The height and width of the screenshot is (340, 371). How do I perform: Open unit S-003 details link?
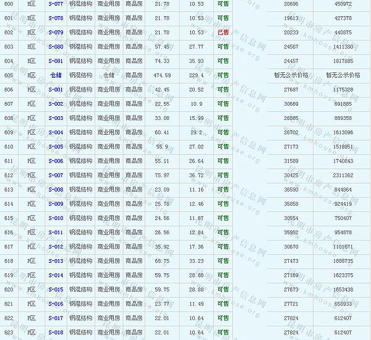pyautogui.click(x=56, y=118)
